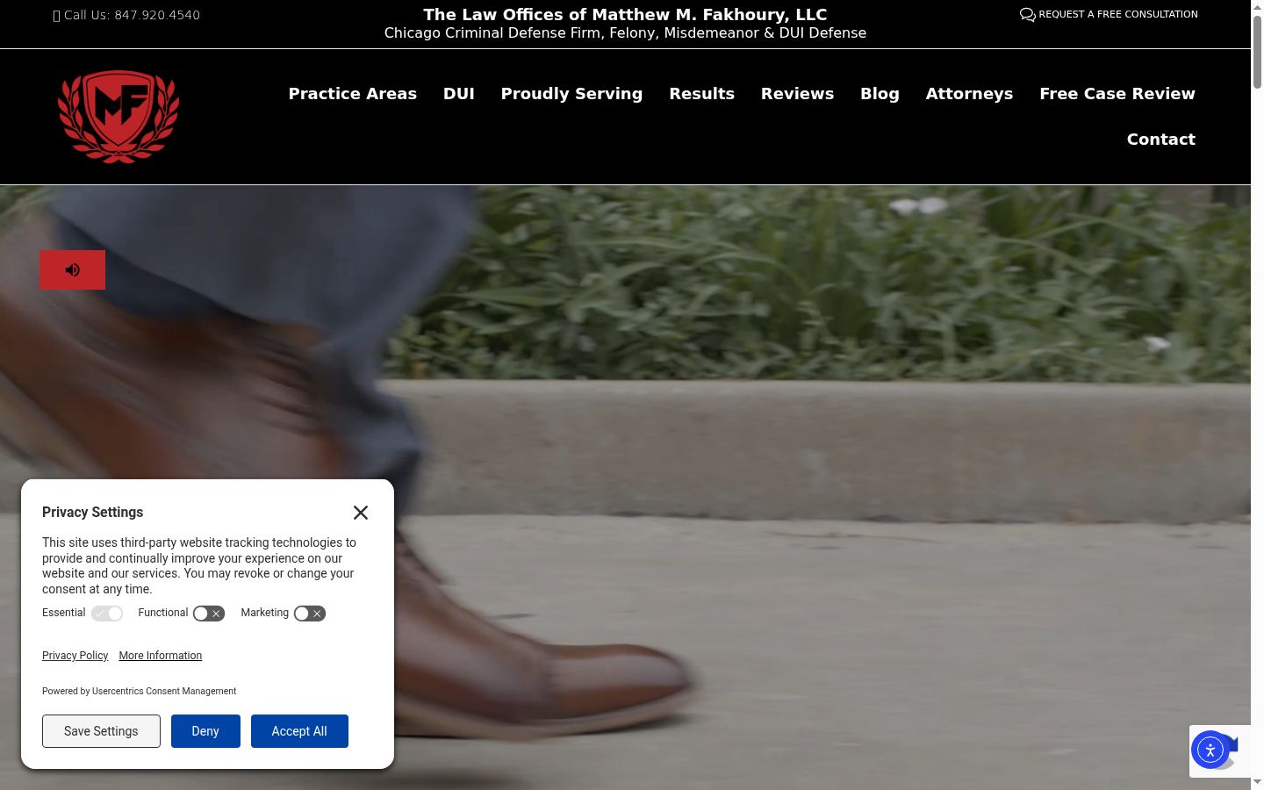
Task: Visit the Blog page
Action: coord(880,94)
